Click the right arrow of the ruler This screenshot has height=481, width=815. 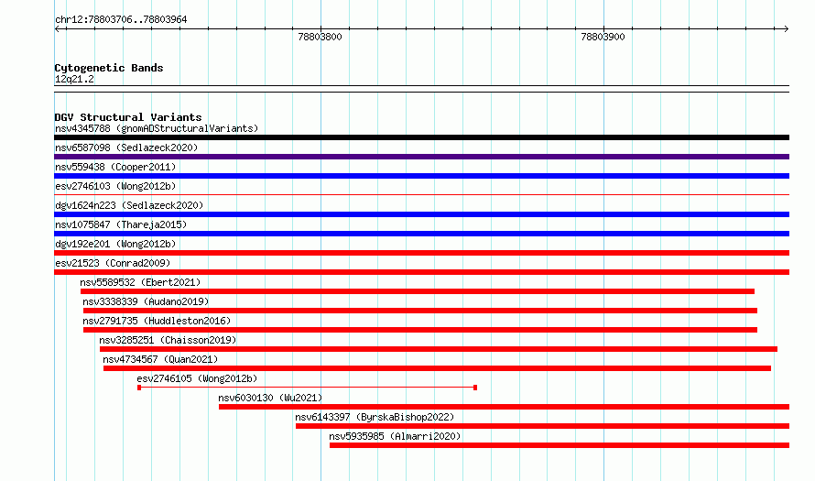(x=786, y=29)
